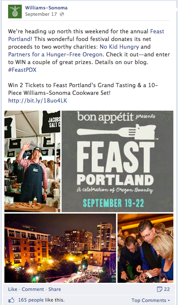Viewport: 178px width, 305px height.
Task: Visit Partners for a Hunger-Free Oregon link
Action: 55,55
